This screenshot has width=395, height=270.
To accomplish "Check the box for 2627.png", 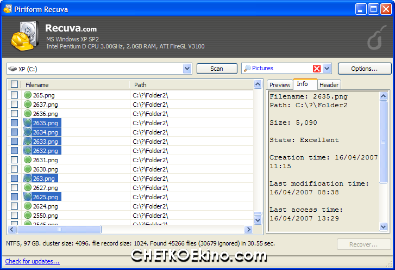I will click(x=14, y=187).
